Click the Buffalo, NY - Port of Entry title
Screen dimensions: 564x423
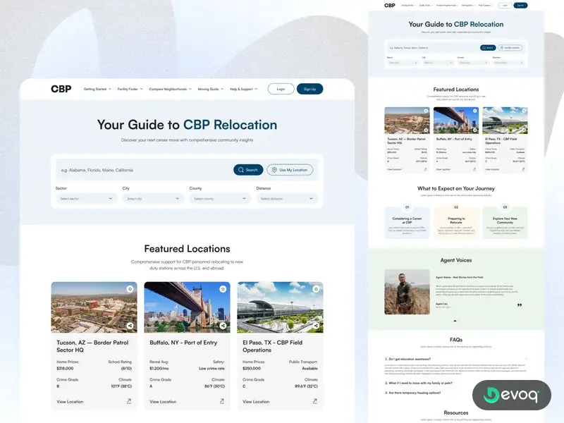coord(183,343)
